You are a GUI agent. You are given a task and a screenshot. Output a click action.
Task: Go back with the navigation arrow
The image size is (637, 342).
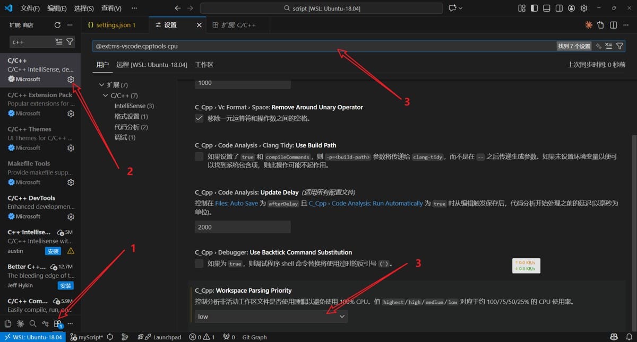178,8
